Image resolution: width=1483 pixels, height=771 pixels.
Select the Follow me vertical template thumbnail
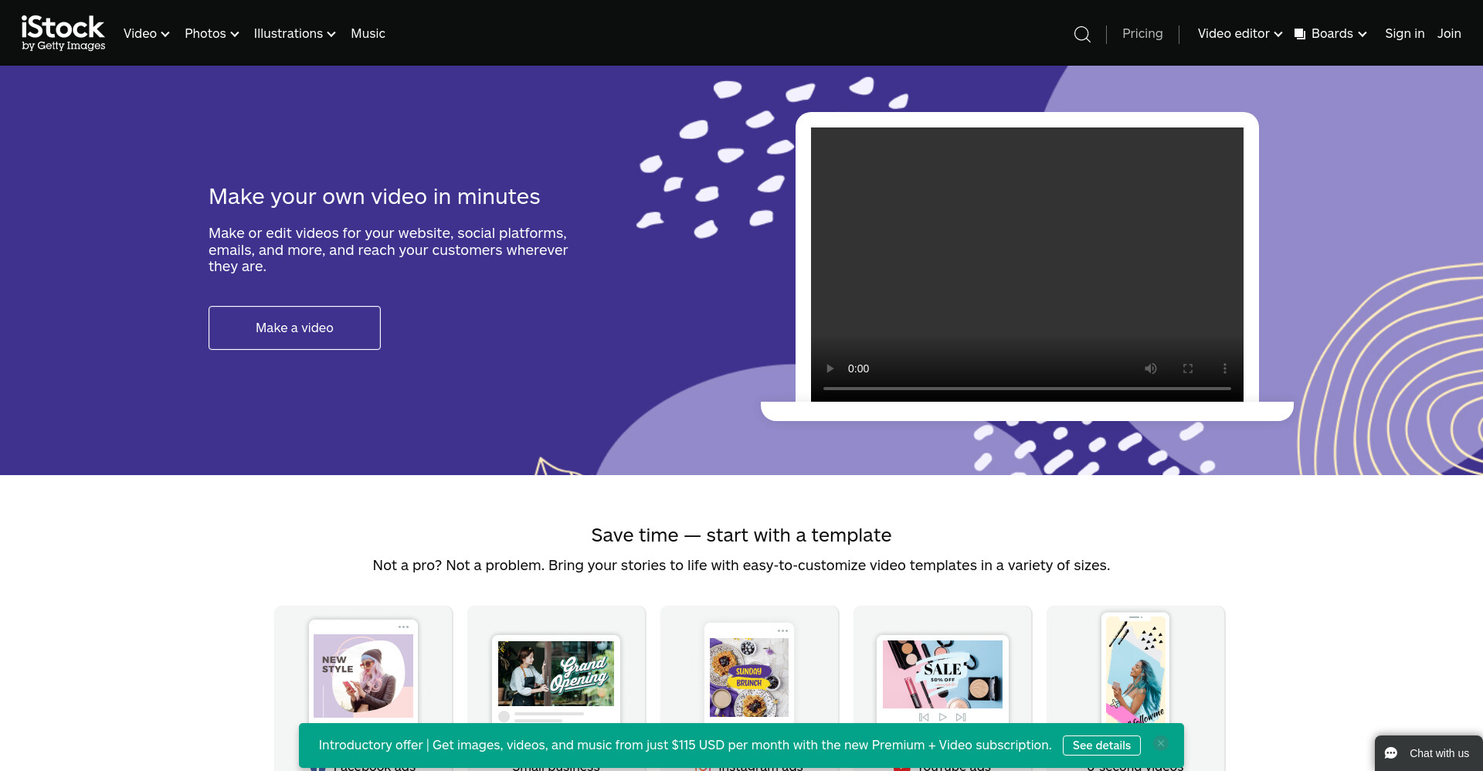coord(1135,669)
